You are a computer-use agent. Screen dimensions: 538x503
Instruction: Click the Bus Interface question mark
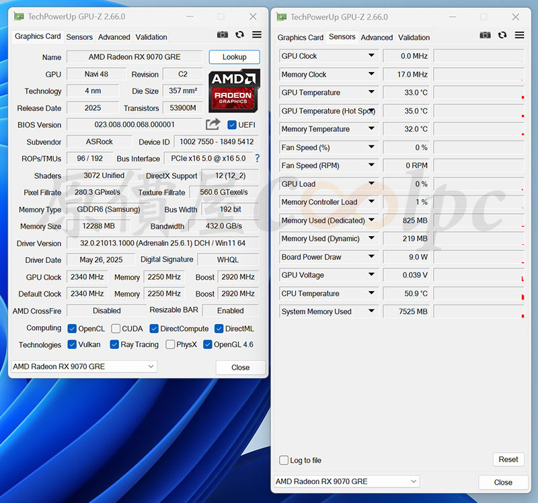(x=257, y=158)
